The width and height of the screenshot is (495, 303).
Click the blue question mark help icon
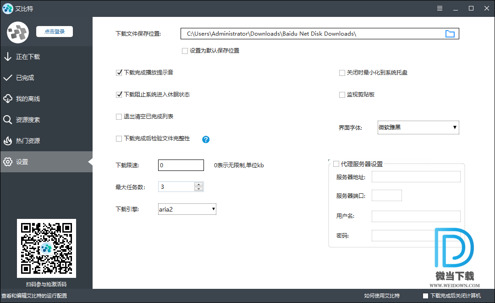pyautogui.click(x=206, y=139)
